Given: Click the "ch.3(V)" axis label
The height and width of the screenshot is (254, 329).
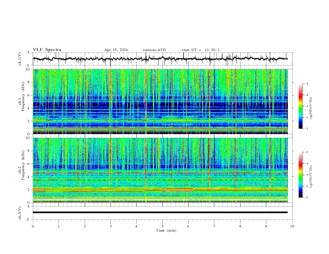Looking at the screenshot, I should tap(20, 213).
